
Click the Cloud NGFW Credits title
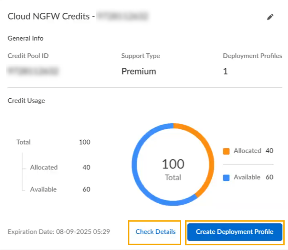[51, 17]
